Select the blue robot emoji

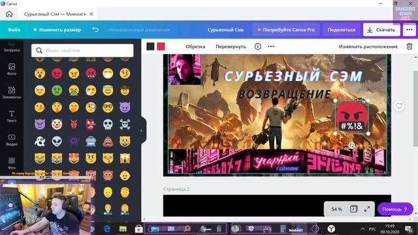tap(91, 141)
